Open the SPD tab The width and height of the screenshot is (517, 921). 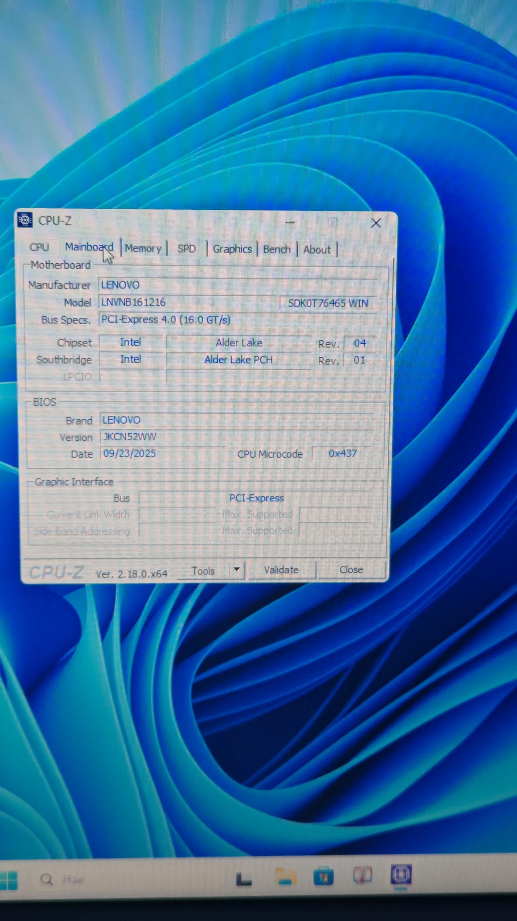tap(186, 249)
